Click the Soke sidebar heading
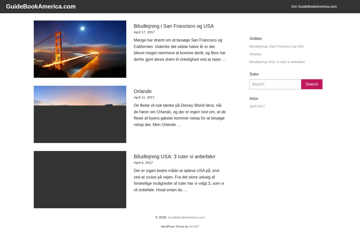The image size is (360, 250). (x=254, y=74)
